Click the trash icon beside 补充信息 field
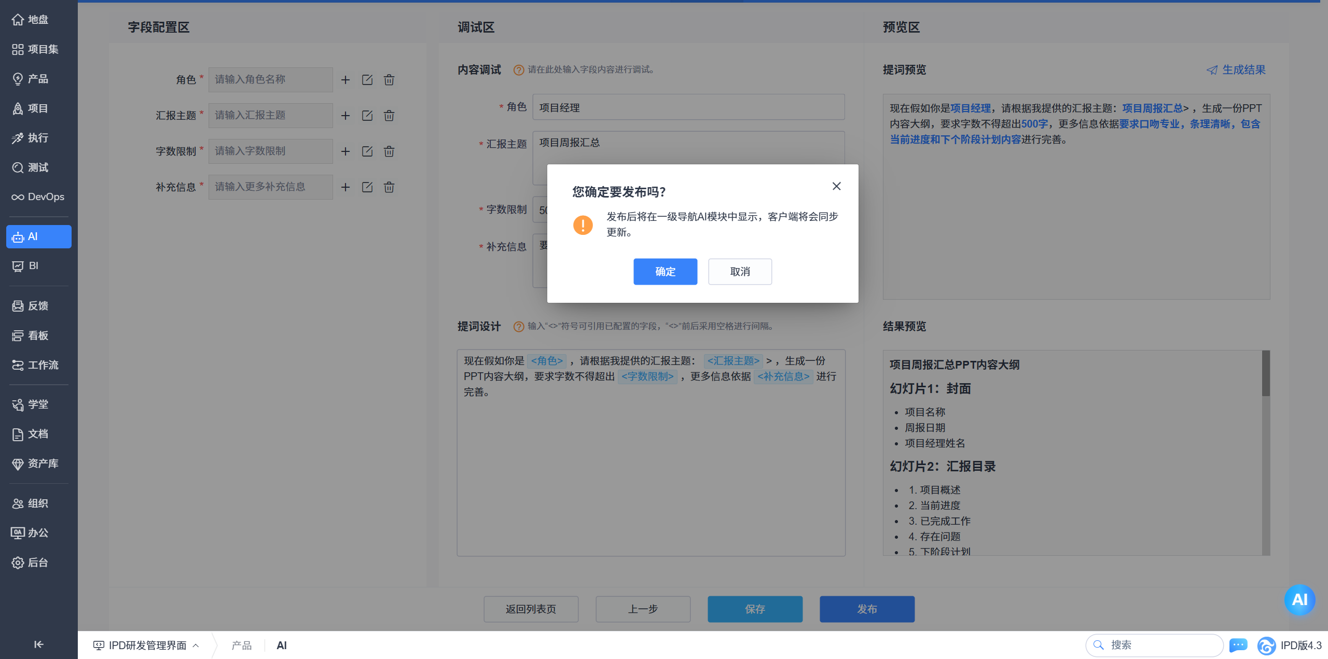The height and width of the screenshot is (659, 1328). [x=389, y=187]
